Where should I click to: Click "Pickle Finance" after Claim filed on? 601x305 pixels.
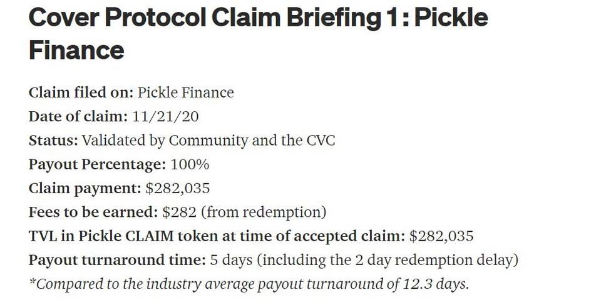pos(185,92)
